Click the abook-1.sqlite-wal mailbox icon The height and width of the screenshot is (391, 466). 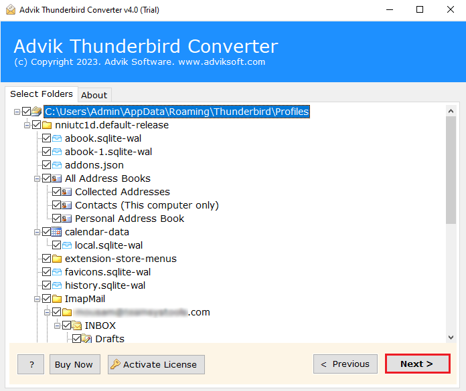point(57,152)
